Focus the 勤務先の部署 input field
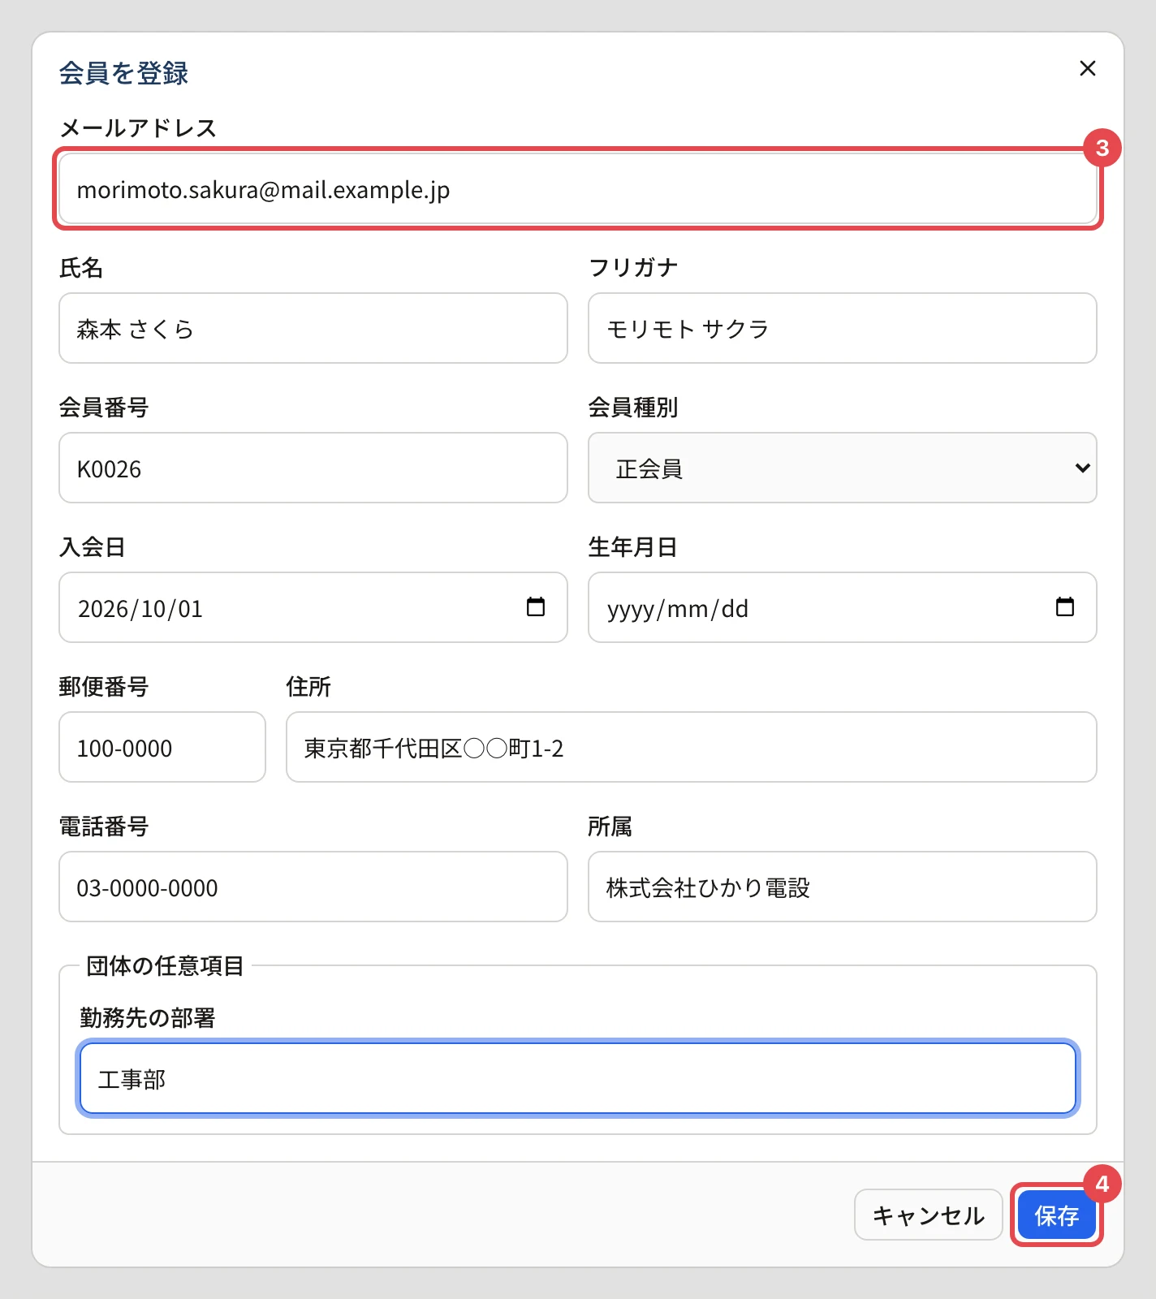Screen dimensions: 1156x1299 click(x=578, y=1078)
